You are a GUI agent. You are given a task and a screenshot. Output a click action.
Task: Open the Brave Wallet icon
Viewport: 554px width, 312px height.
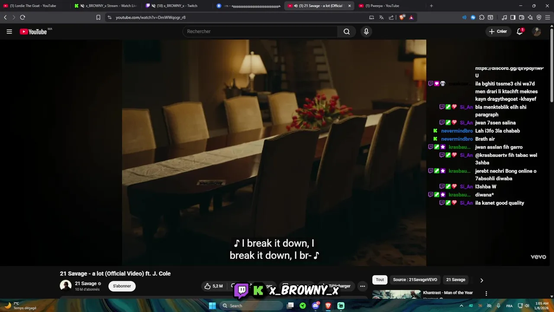[x=522, y=17]
